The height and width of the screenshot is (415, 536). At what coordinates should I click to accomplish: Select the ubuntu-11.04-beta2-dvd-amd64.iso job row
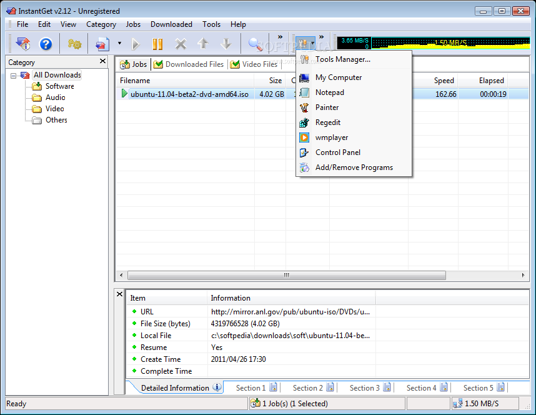[323, 94]
